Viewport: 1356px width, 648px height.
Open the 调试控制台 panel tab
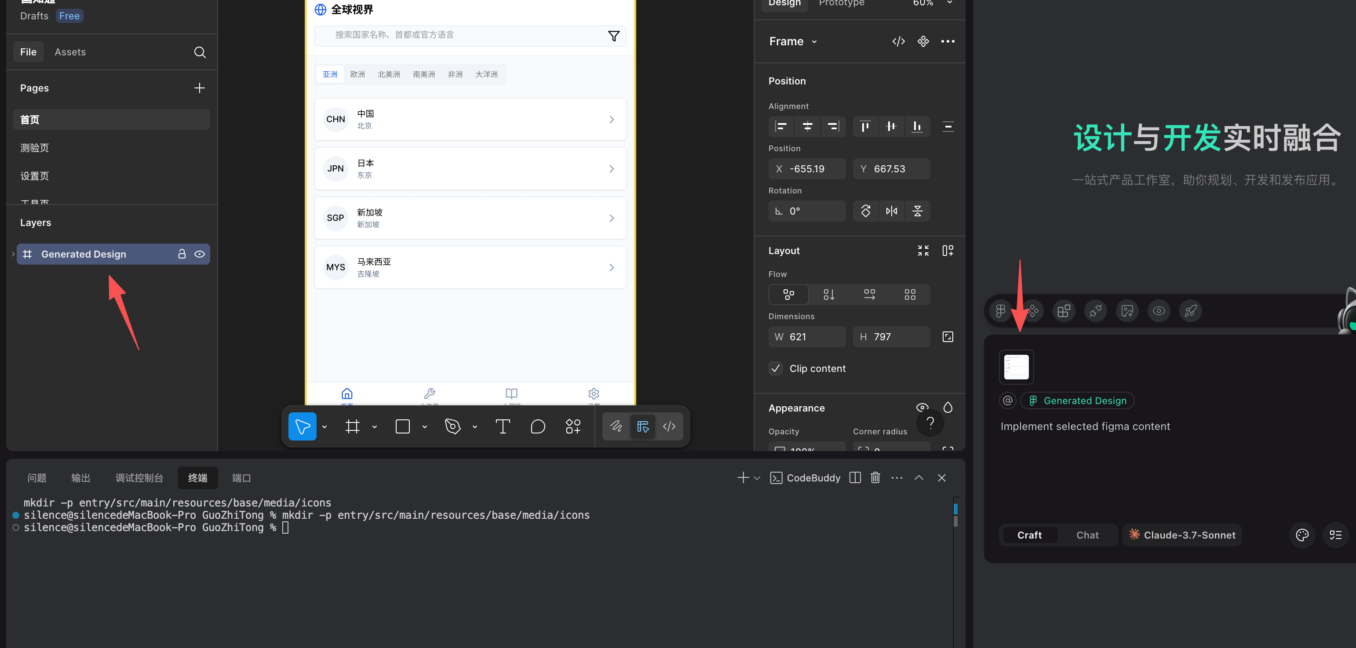[x=139, y=478]
